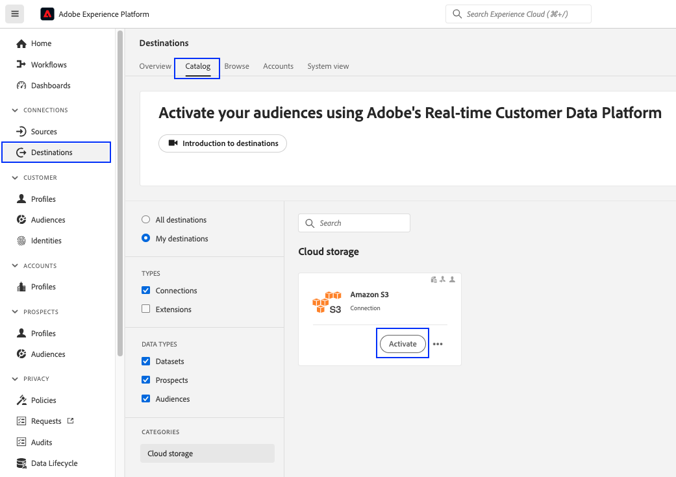
Task: Select the Cloud storage category filter
Action: pos(207,453)
